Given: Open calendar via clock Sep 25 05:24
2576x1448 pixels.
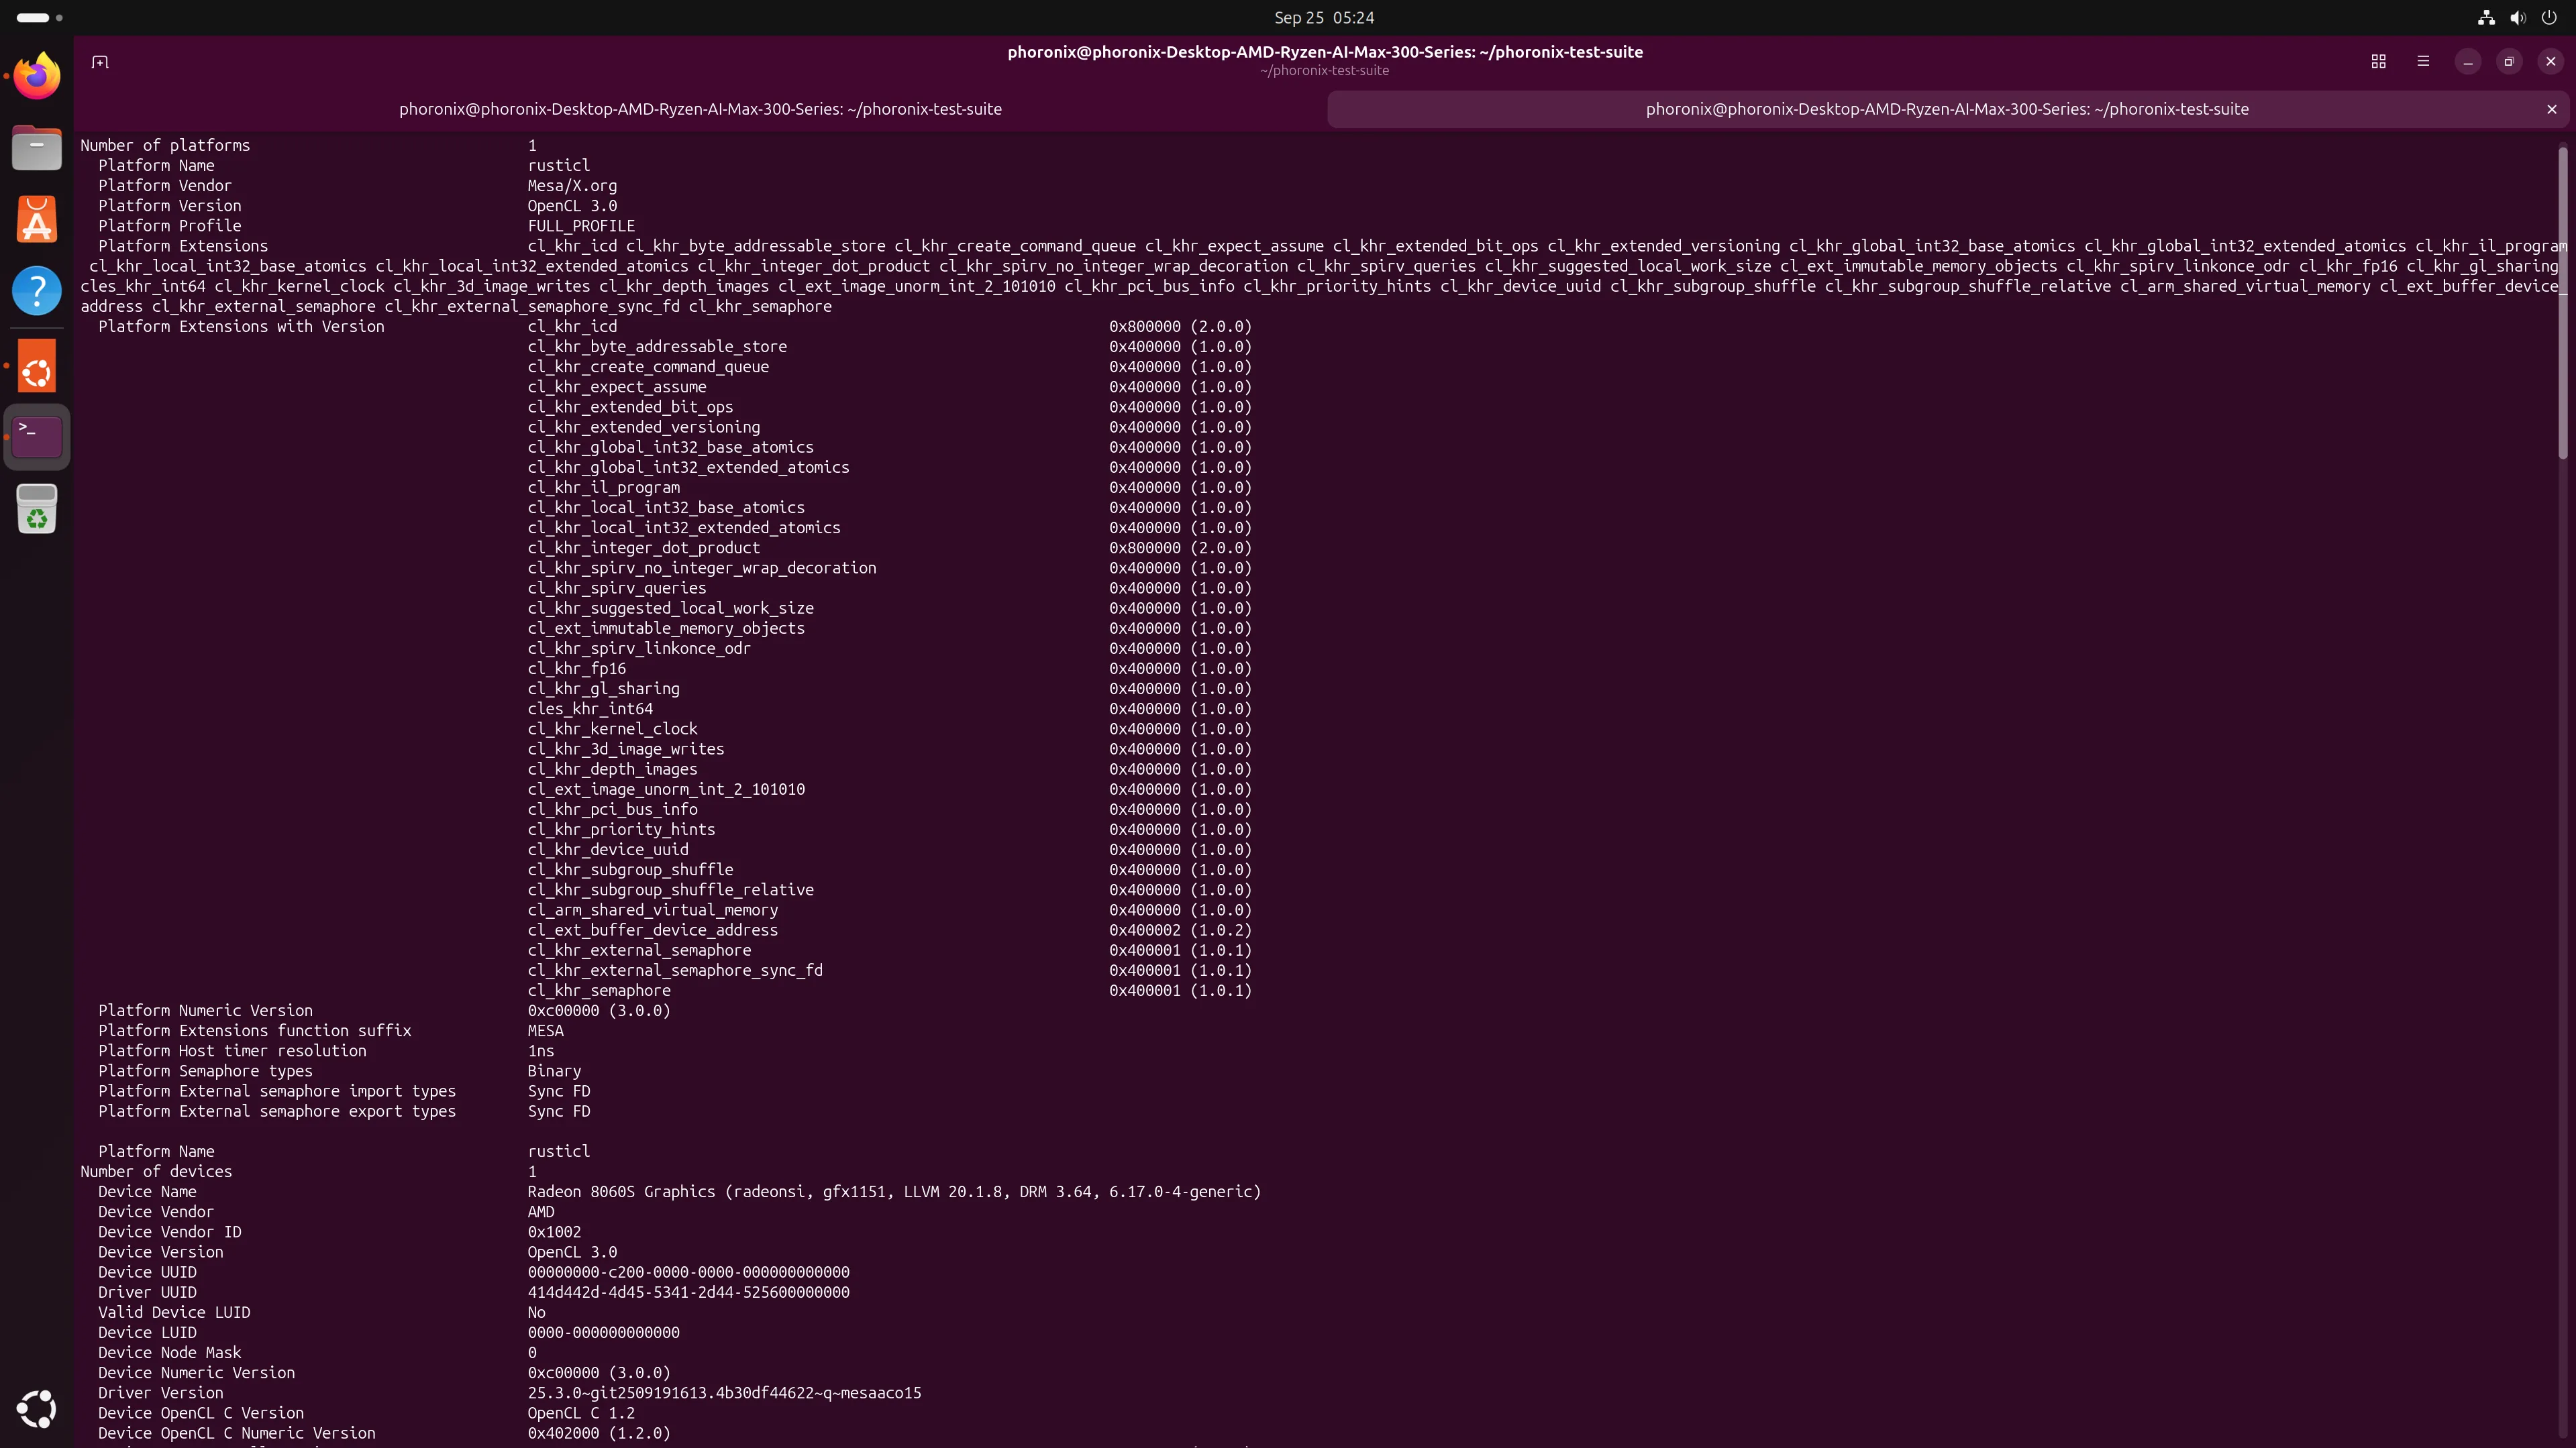Looking at the screenshot, I should pyautogui.click(x=1324, y=18).
